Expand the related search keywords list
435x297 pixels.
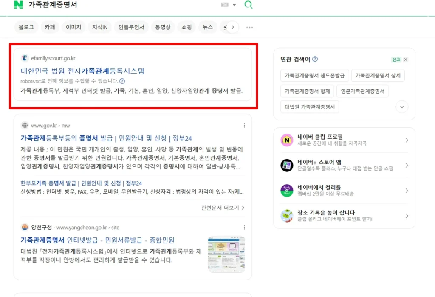click(401, 107)
